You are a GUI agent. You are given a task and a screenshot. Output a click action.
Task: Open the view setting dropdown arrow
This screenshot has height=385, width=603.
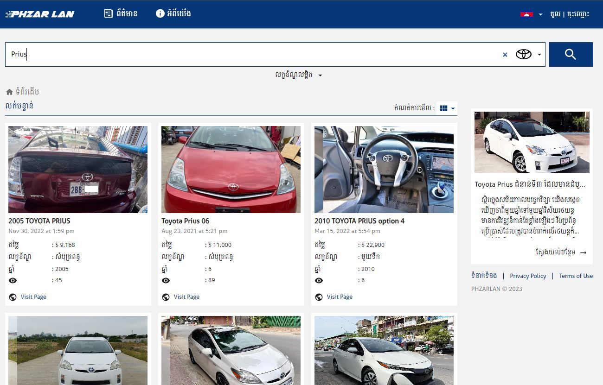453,108
